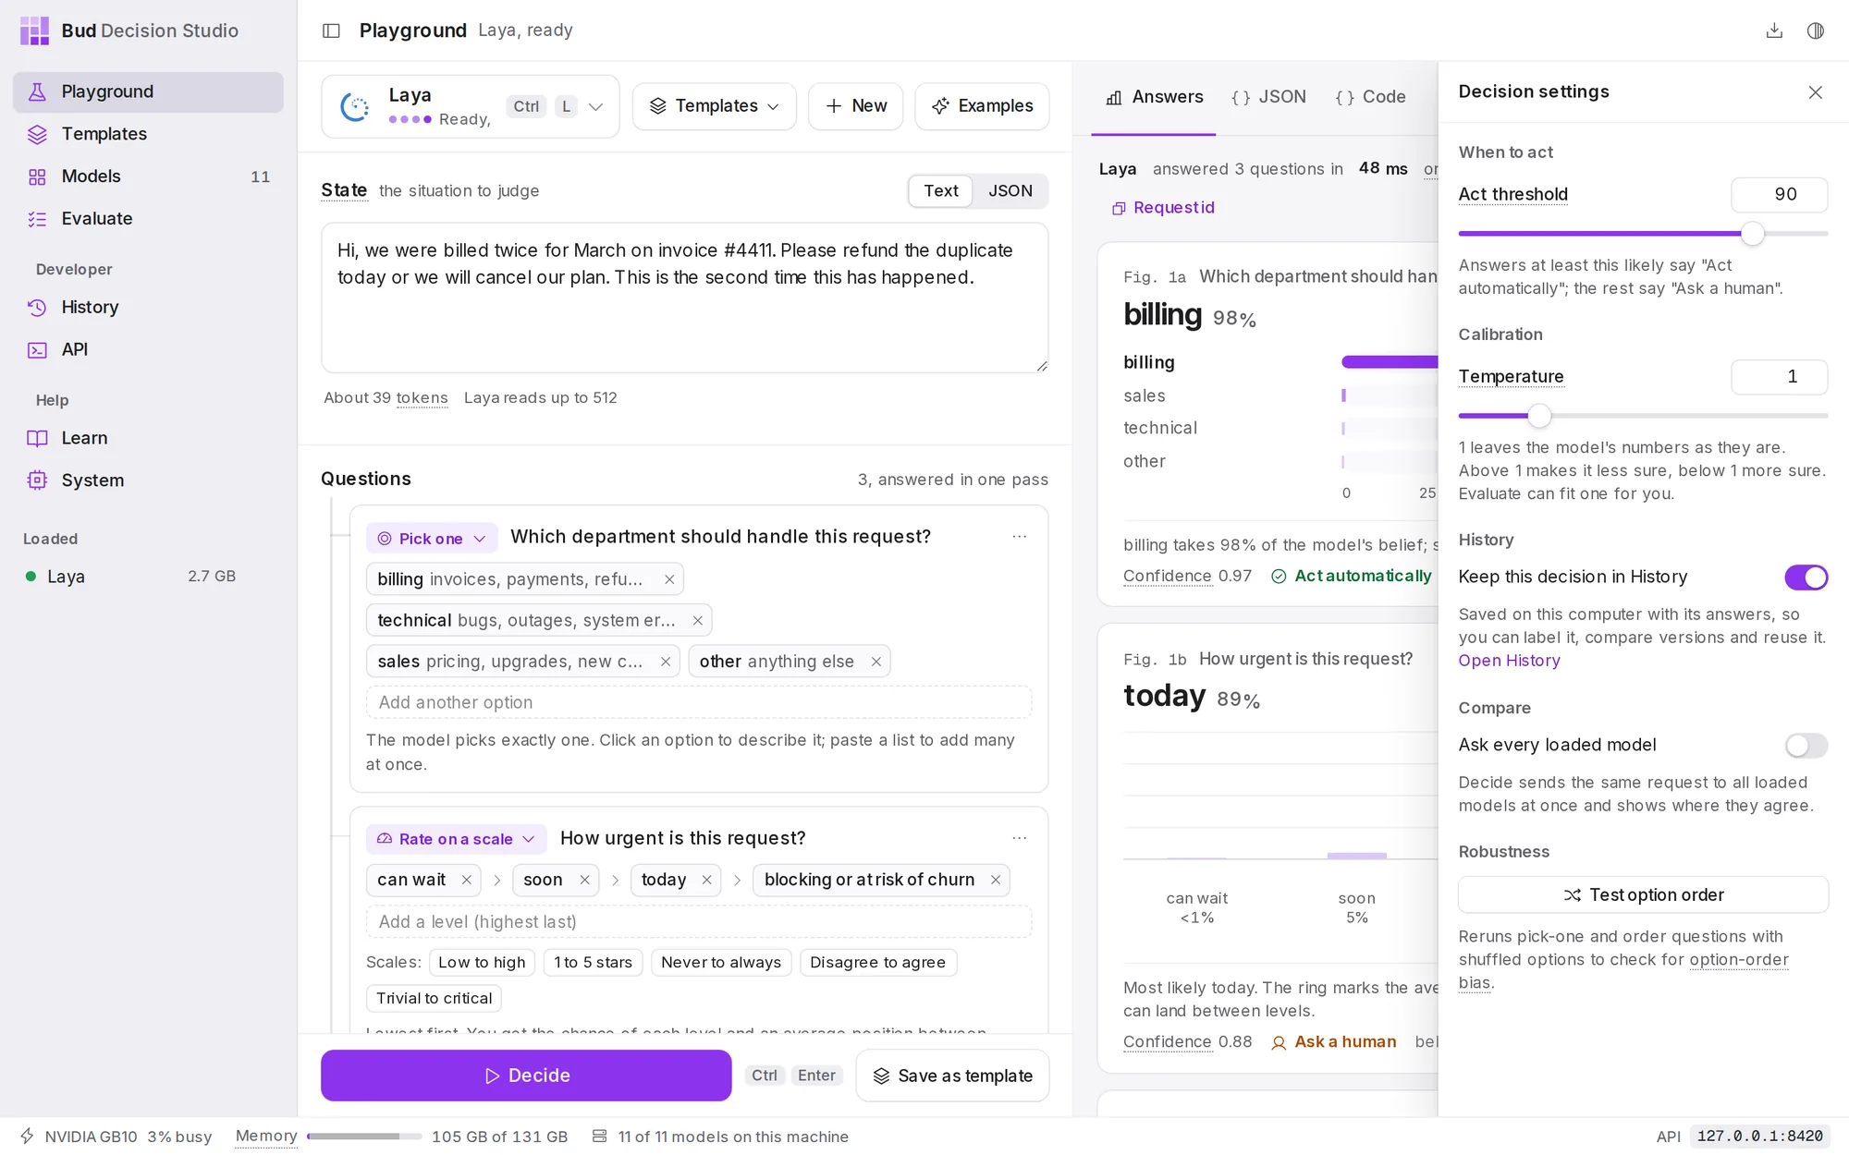Toggle the sidebar panel icon
The image size is (1849, 1155).
point(331,30)
